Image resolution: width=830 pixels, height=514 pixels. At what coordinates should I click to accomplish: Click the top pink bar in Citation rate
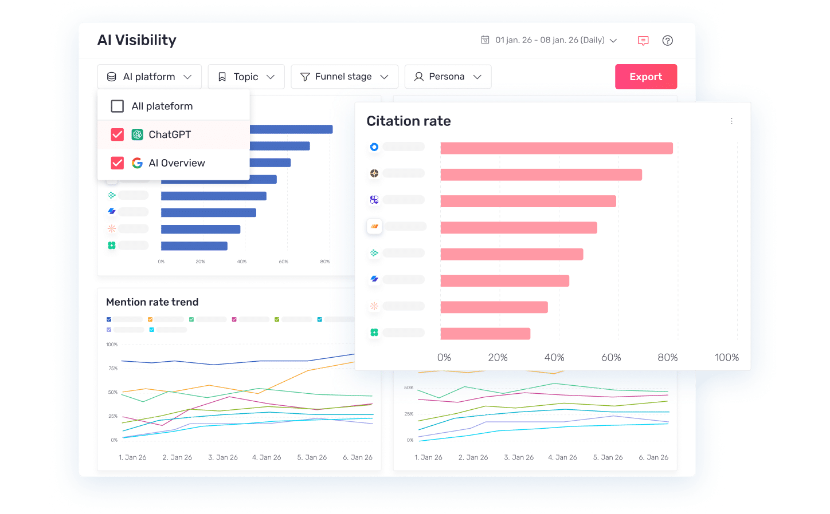tap(557, 148)
